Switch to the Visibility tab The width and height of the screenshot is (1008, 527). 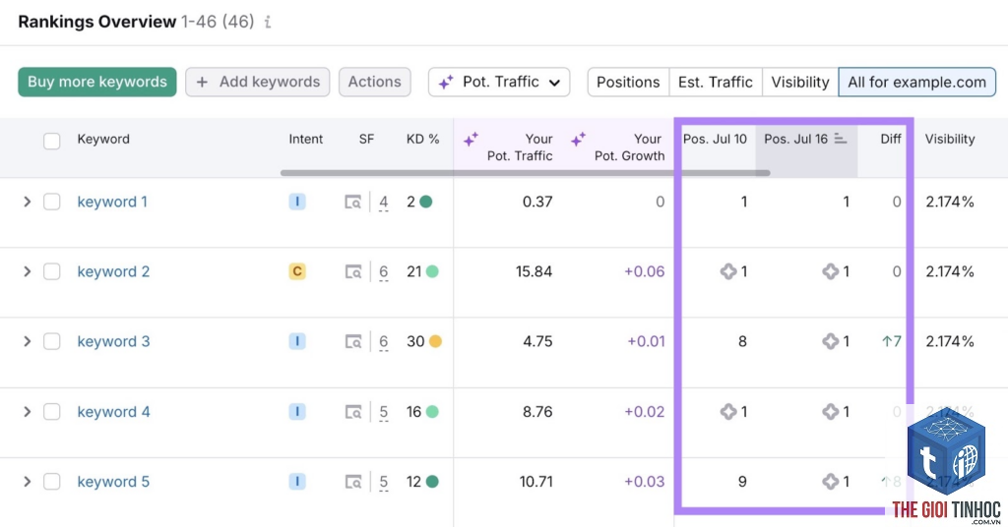(800, 83)
